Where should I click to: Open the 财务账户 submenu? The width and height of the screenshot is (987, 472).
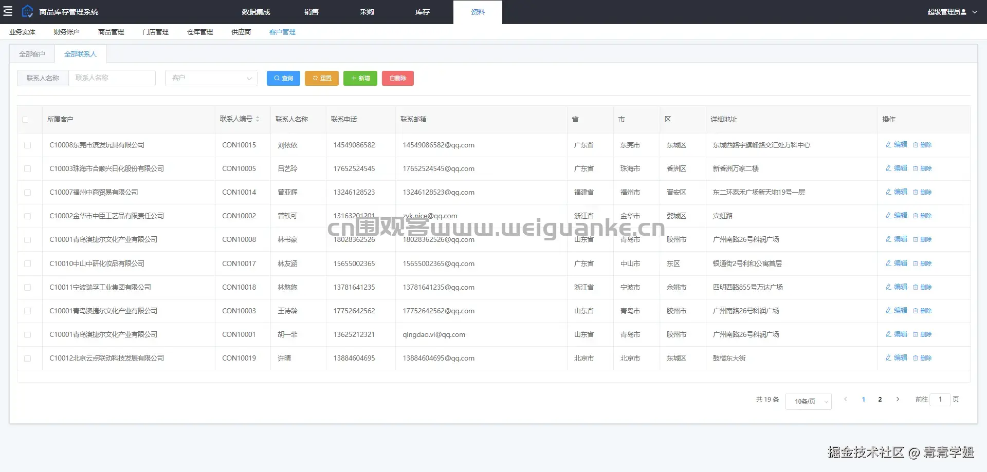pyautogui.click(x=66, y=32)
